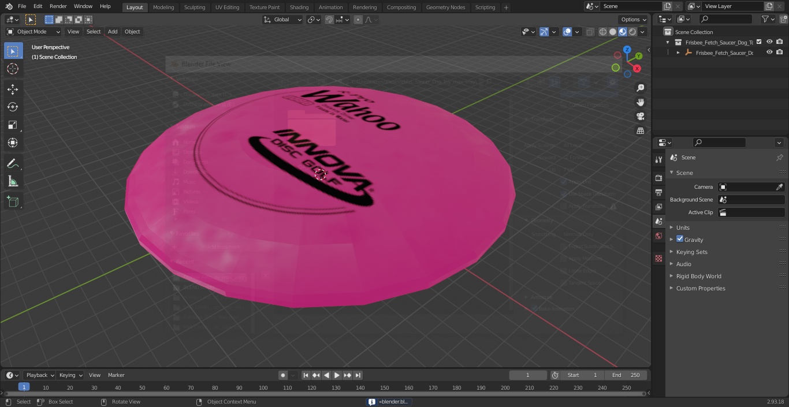Open the World properties tab
Viewport: 789px width, 407px height.
tap(658, 236)
